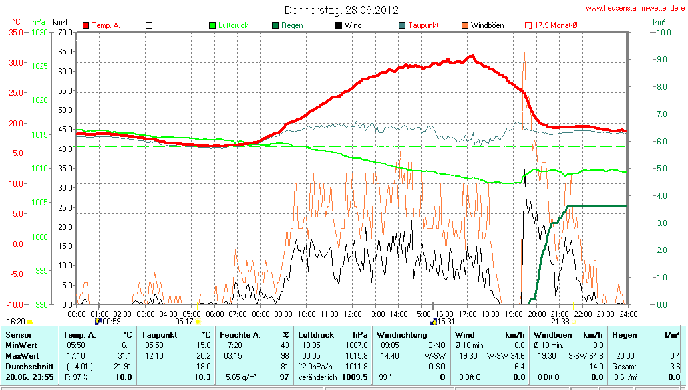Image resolution: width=688 pixels, height=390 pixels.
Task: Click the dark green Regen legend square
Action: point(275,25)
